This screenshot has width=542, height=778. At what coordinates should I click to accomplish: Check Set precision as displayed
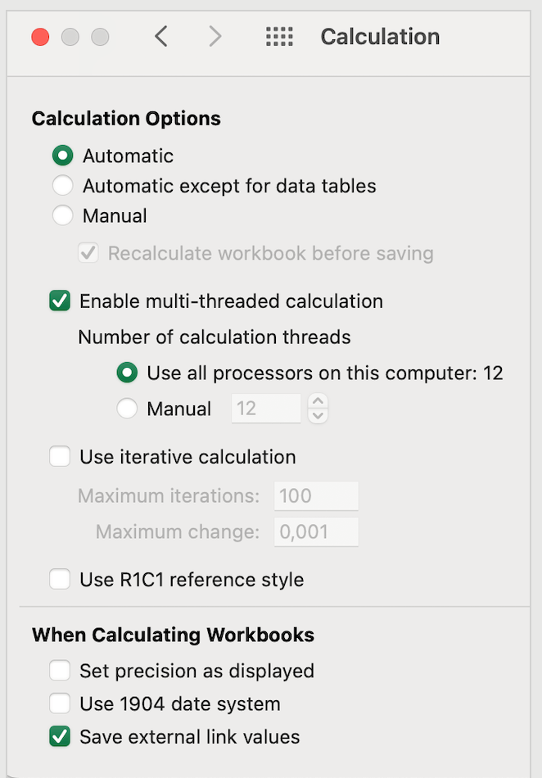60,671
